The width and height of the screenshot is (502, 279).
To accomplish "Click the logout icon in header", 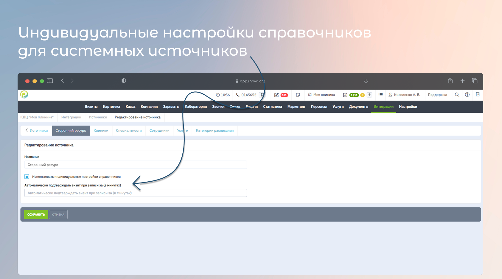I will point(478,95).
